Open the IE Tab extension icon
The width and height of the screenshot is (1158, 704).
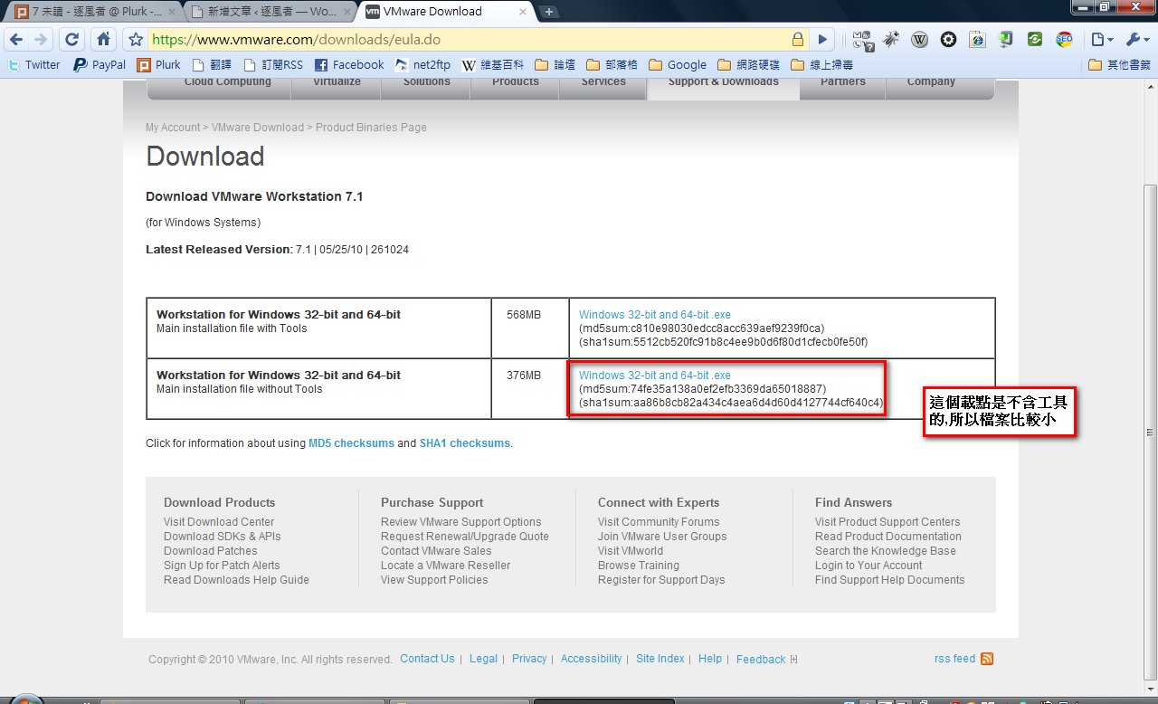coord(977,40)
